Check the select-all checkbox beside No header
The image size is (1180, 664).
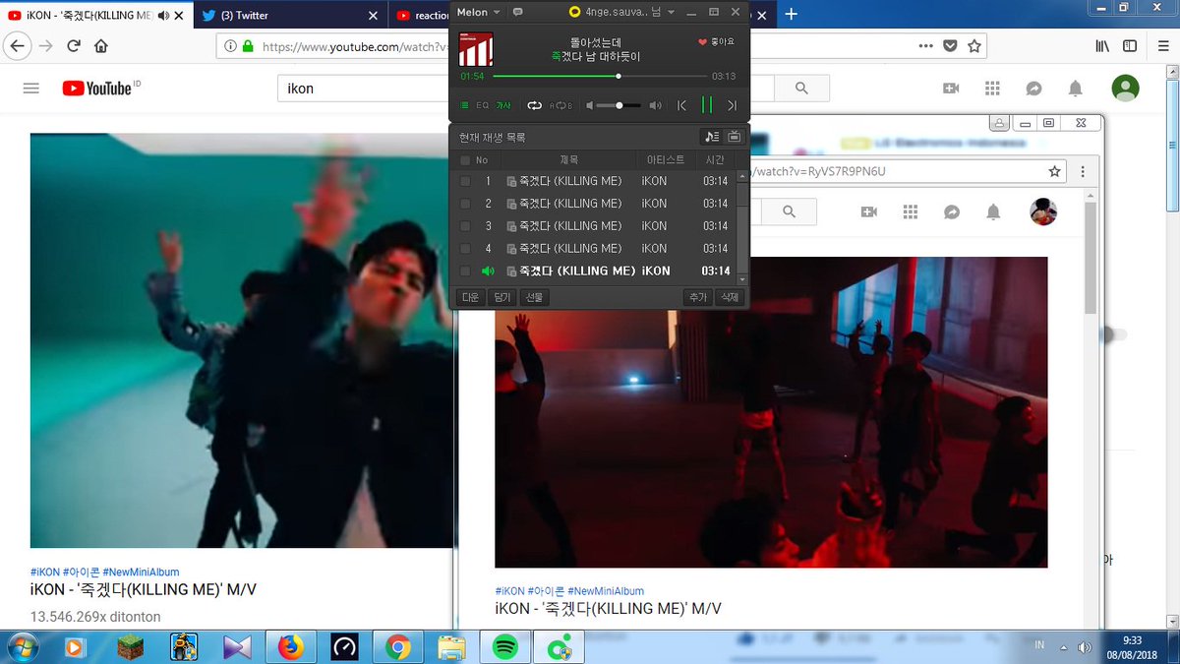point(465,159)
